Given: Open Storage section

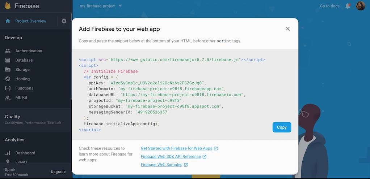Looking at the screenshot, I should [22, 70].
